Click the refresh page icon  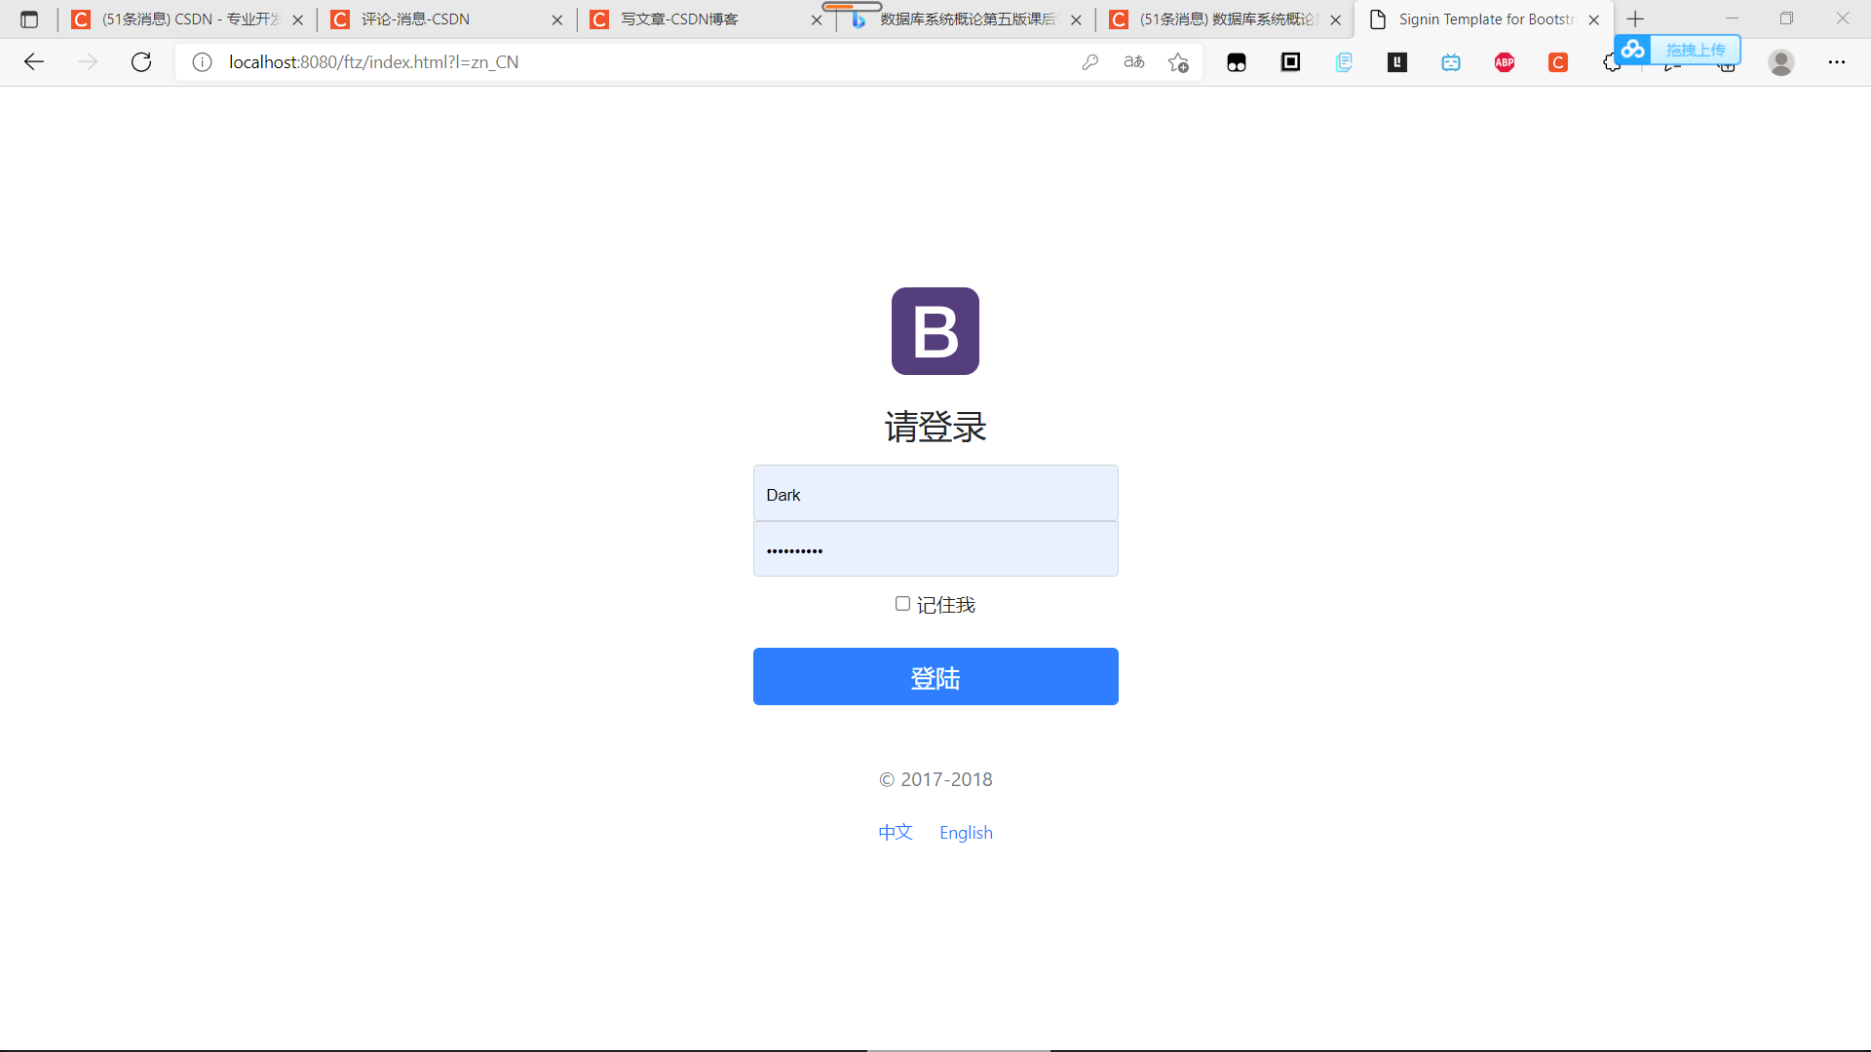[141, 62]
